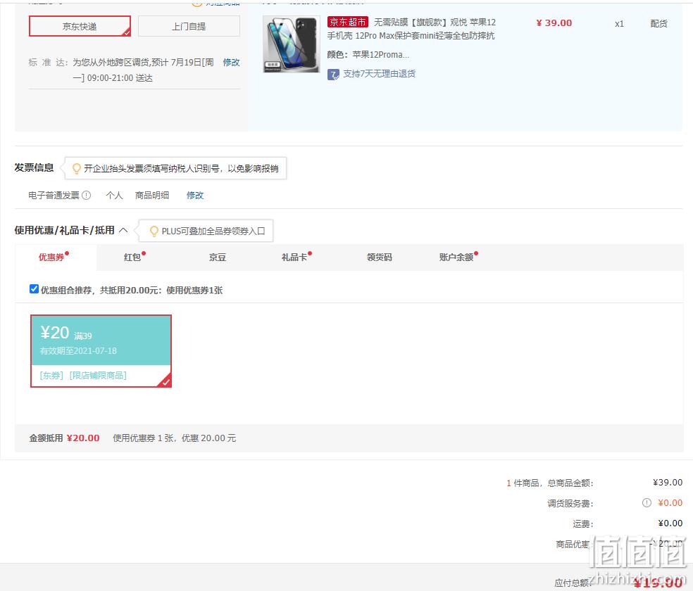Image resolution: width=693 pixels, height=591 pixels.
Task: Click 颜色: 苹果12Proma... attribute text
Action: (x=368, y=55)
